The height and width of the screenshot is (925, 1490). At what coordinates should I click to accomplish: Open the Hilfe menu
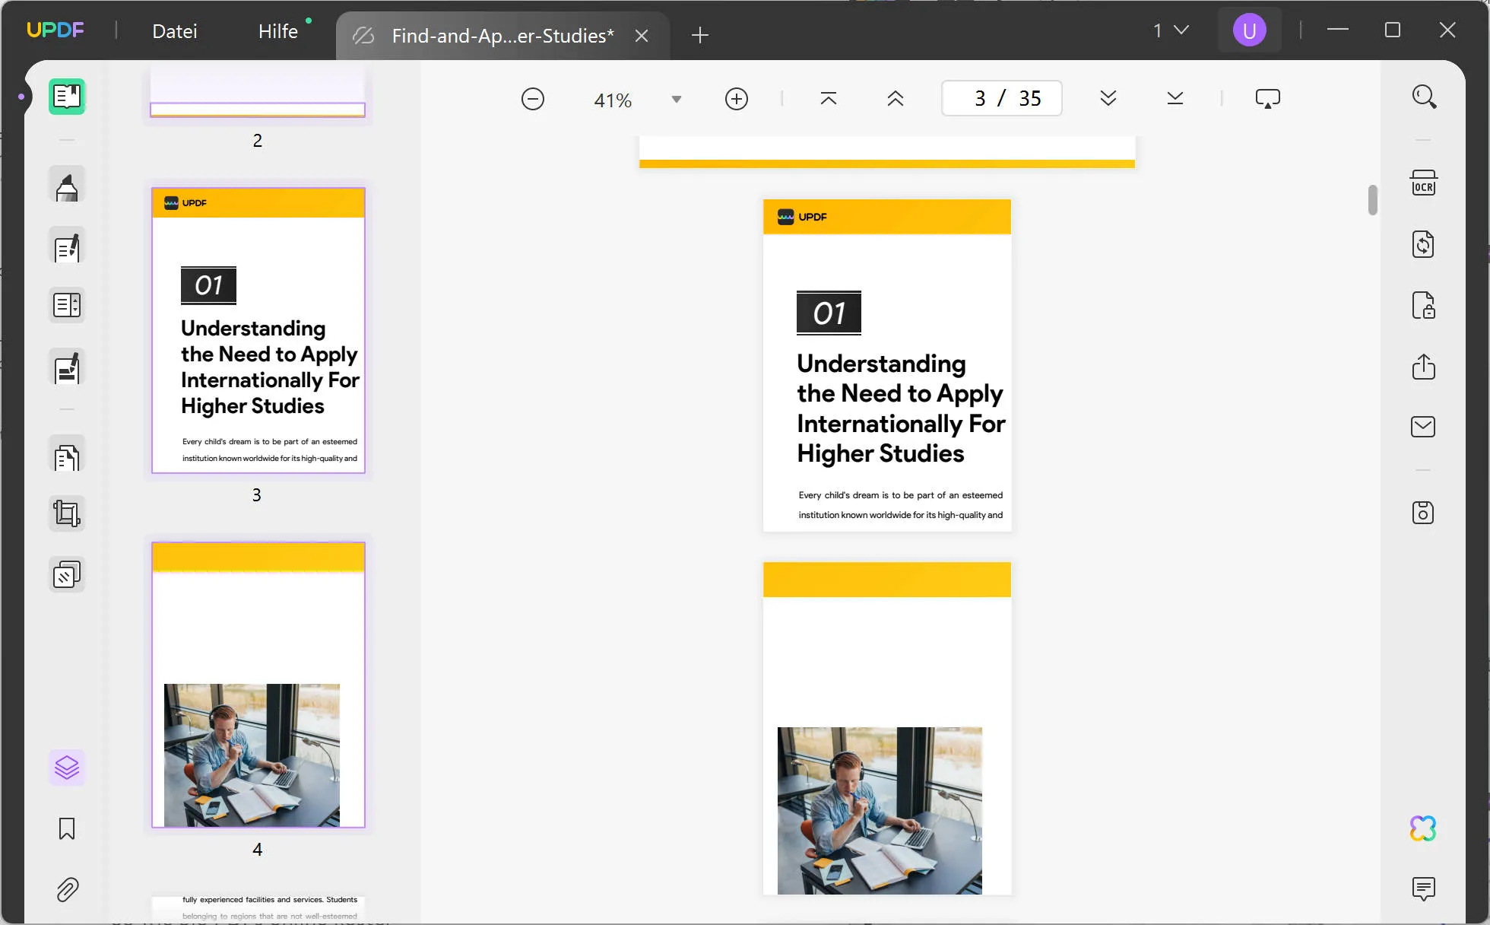coord(278,31)
